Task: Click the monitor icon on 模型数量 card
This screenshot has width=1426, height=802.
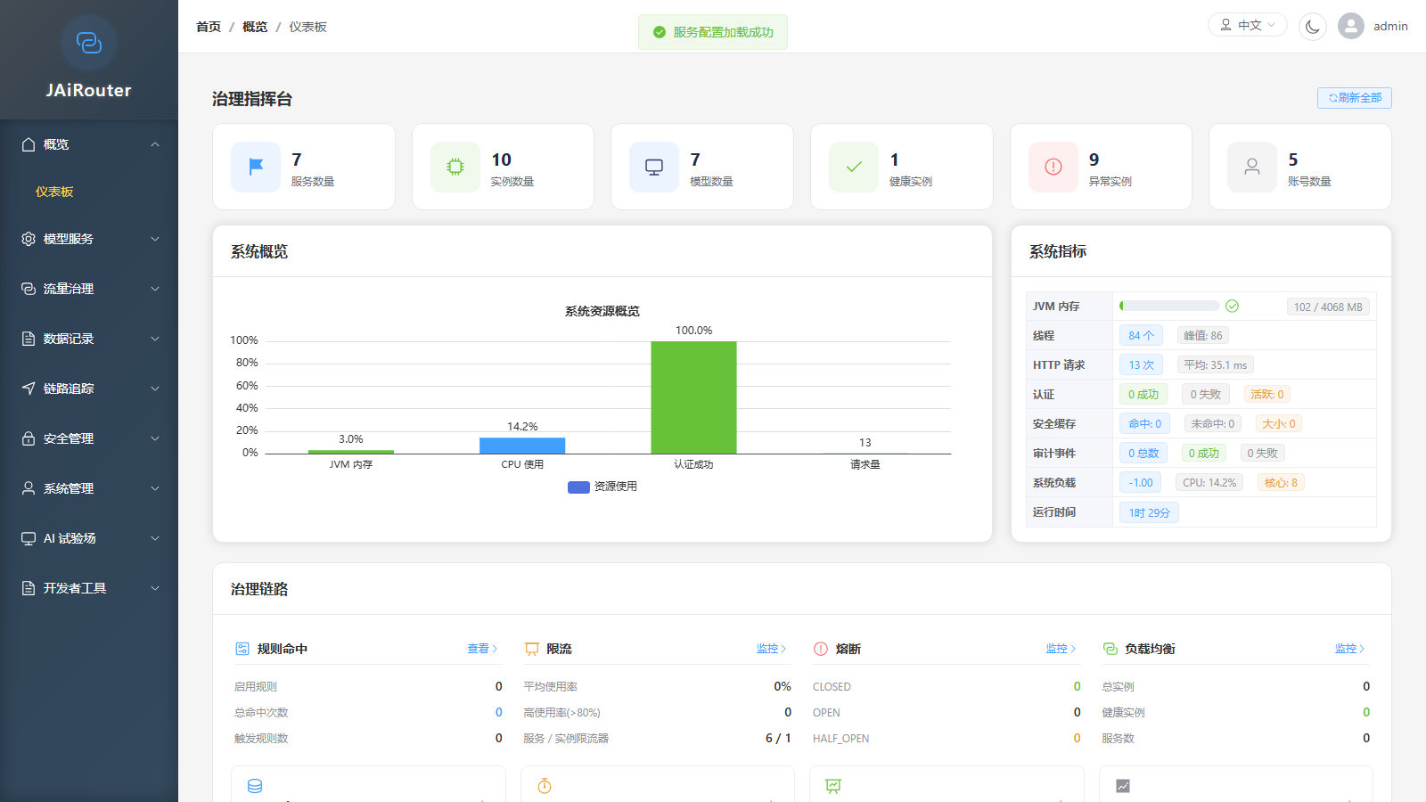Action: (x=654, y=167)
